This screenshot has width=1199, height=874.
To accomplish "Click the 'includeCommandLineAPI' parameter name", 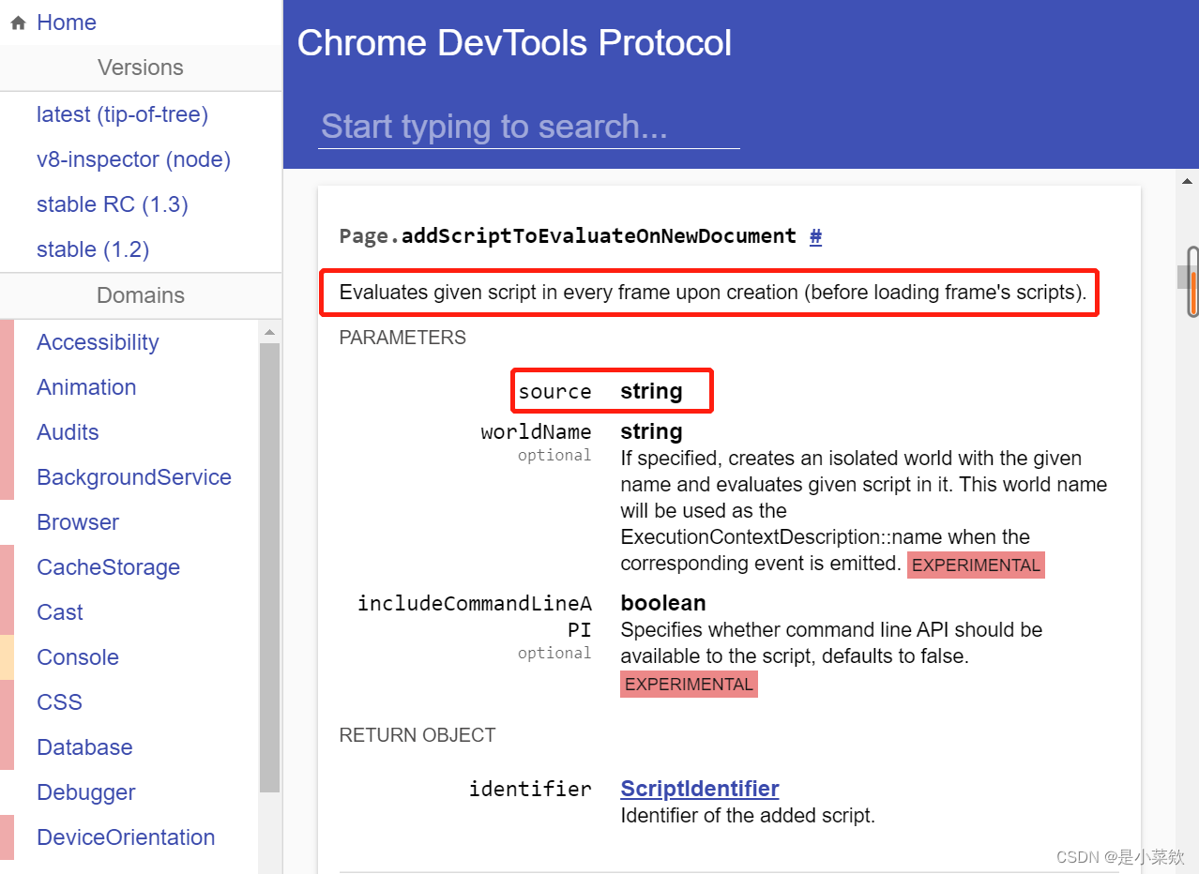I will tap(475, 616).
